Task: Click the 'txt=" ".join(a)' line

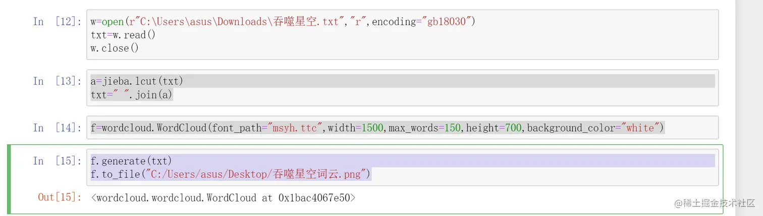Action: pos(132,94)
